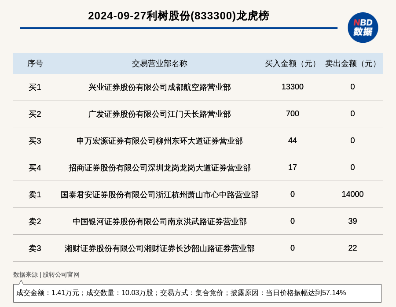The width and height of the screenshot is (396, 307).
Task: Click the 卖2 row label
Action: (35, 221)
